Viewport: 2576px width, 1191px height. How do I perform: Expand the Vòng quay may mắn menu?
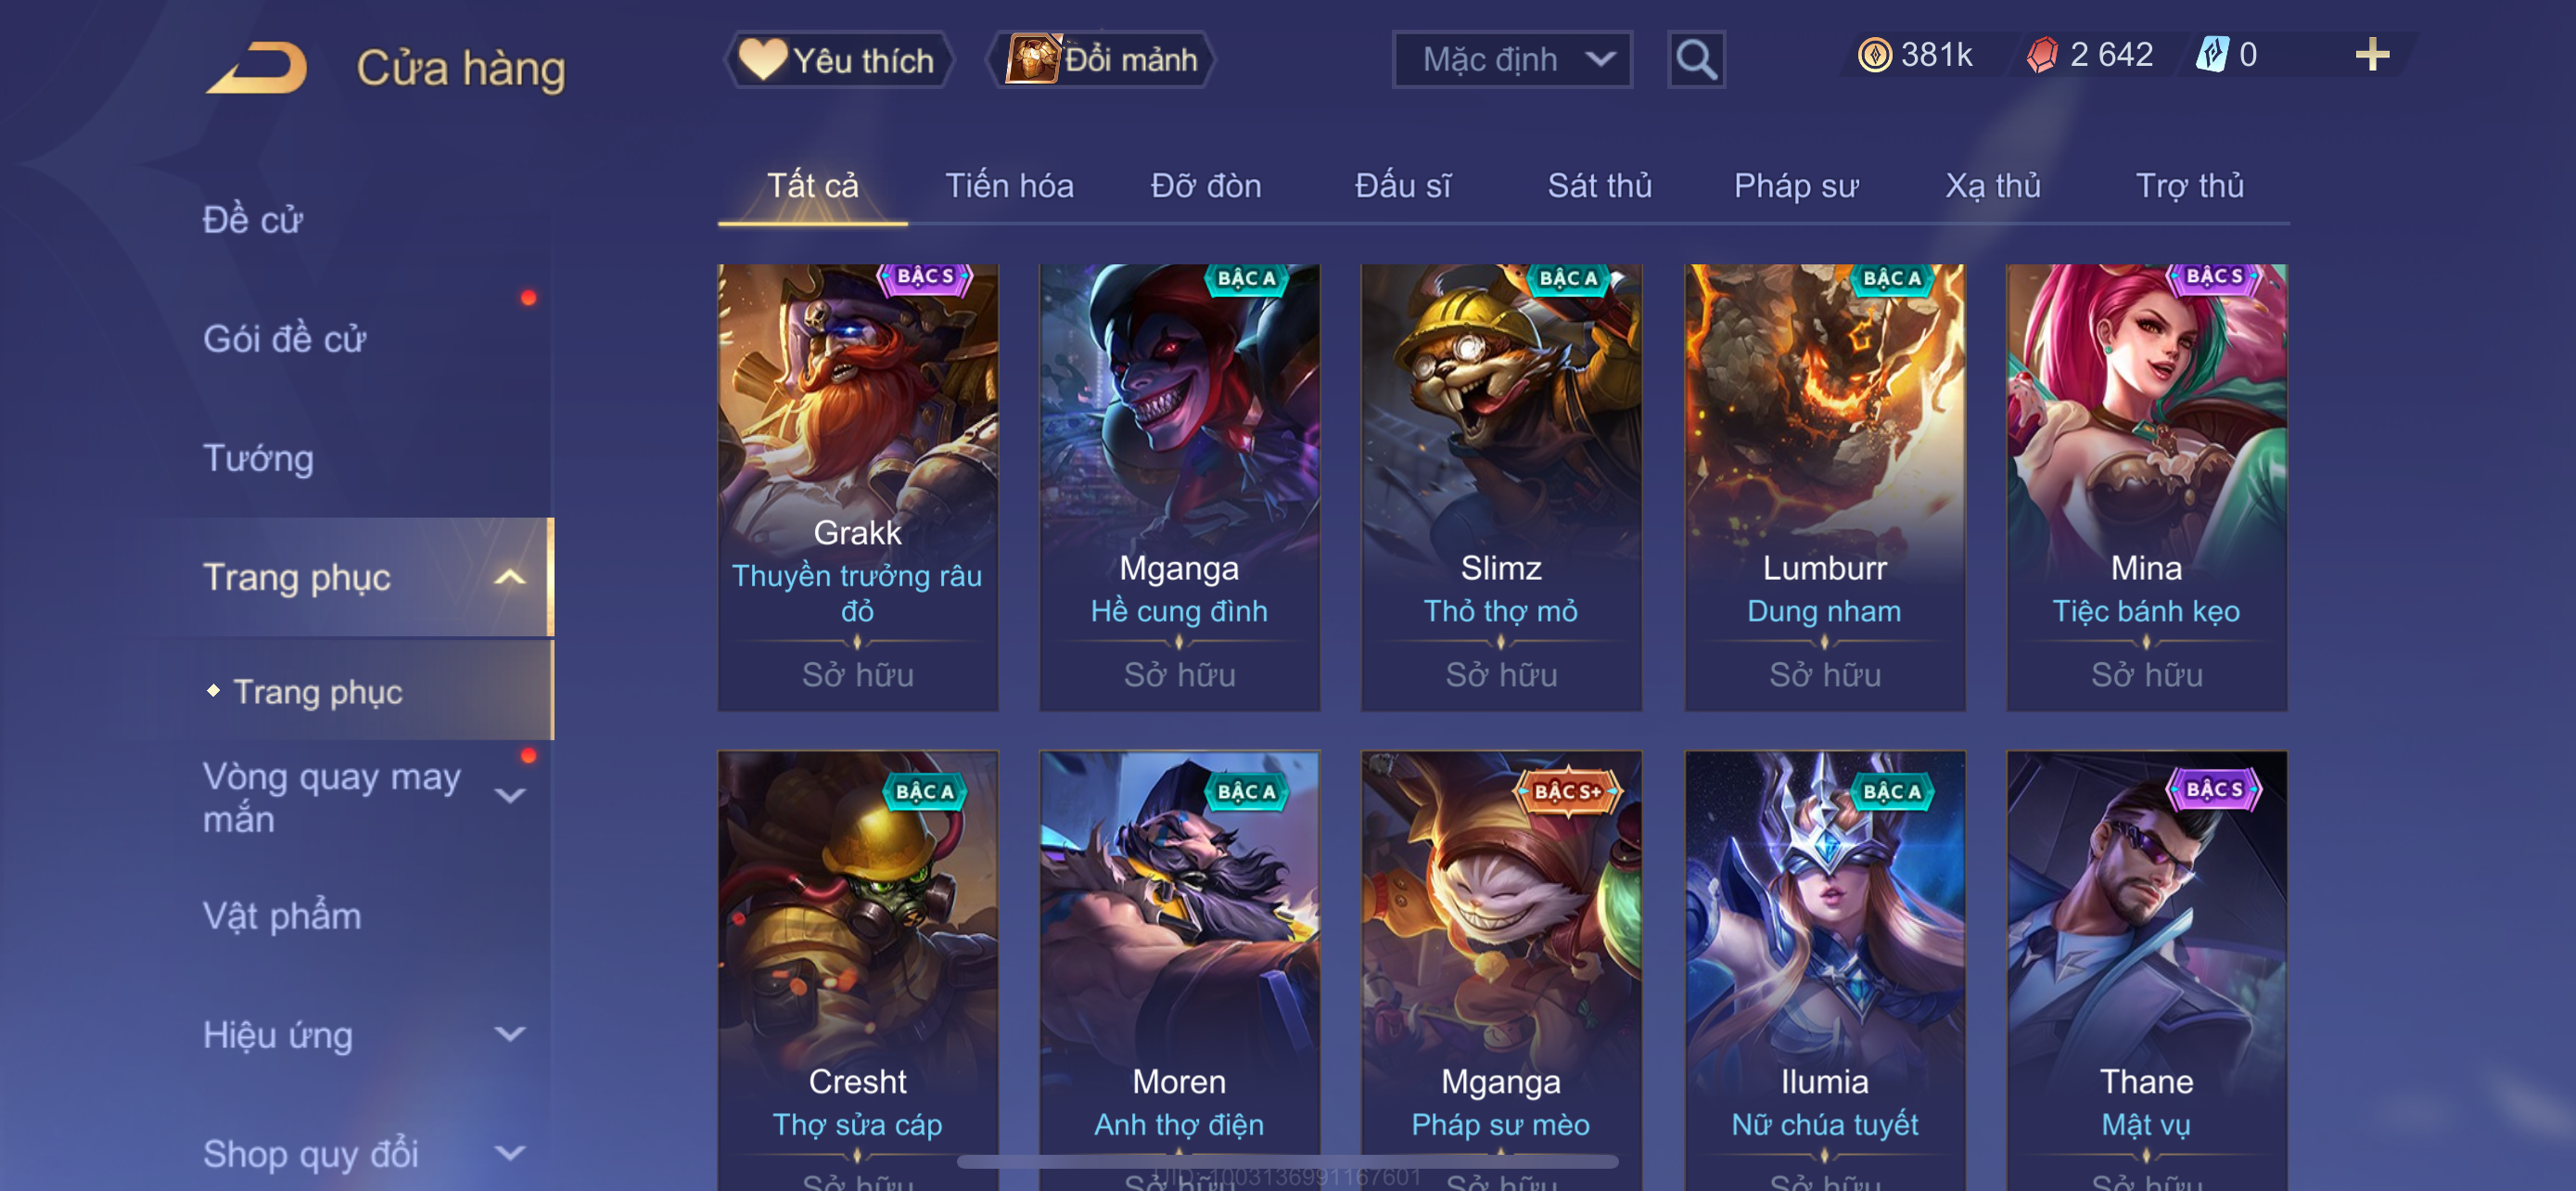[510, 796]
